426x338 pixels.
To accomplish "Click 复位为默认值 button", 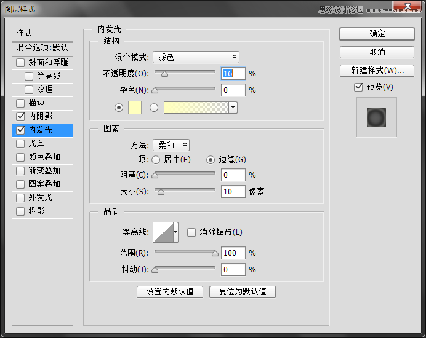I will click(x=243, y=292).
